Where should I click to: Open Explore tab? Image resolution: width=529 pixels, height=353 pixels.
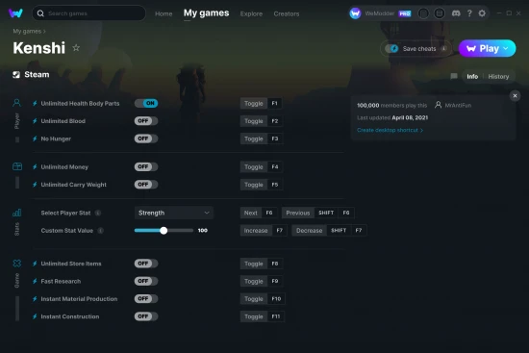[x=251, y=13]
